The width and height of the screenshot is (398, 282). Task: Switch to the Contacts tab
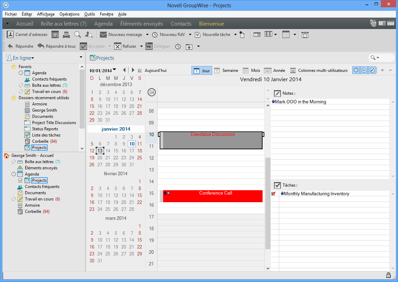tap(181, 23)
